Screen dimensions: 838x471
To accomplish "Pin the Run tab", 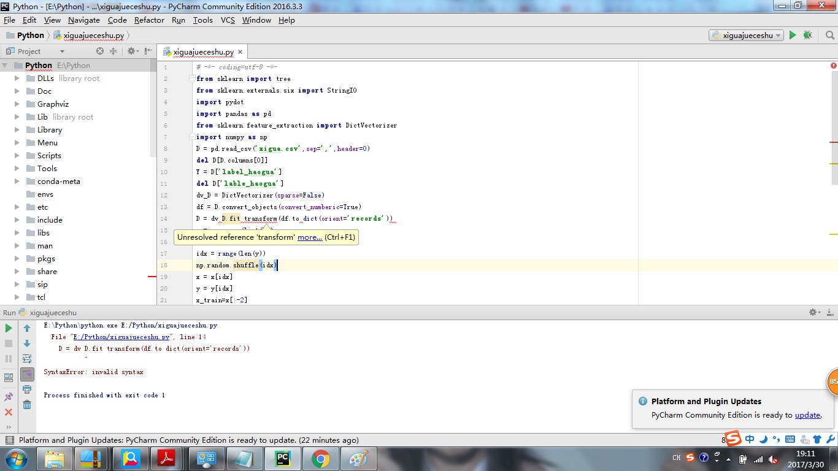I will tap(9, 397).
